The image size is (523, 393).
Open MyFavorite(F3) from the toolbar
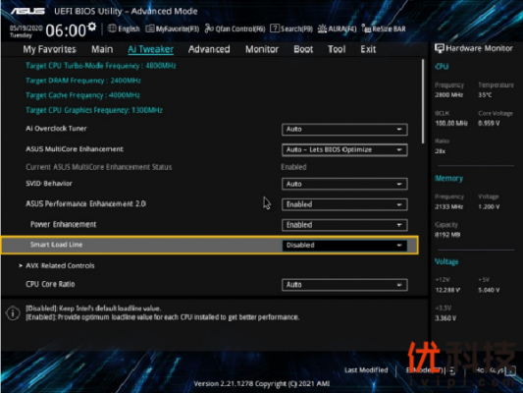point(173,29)
